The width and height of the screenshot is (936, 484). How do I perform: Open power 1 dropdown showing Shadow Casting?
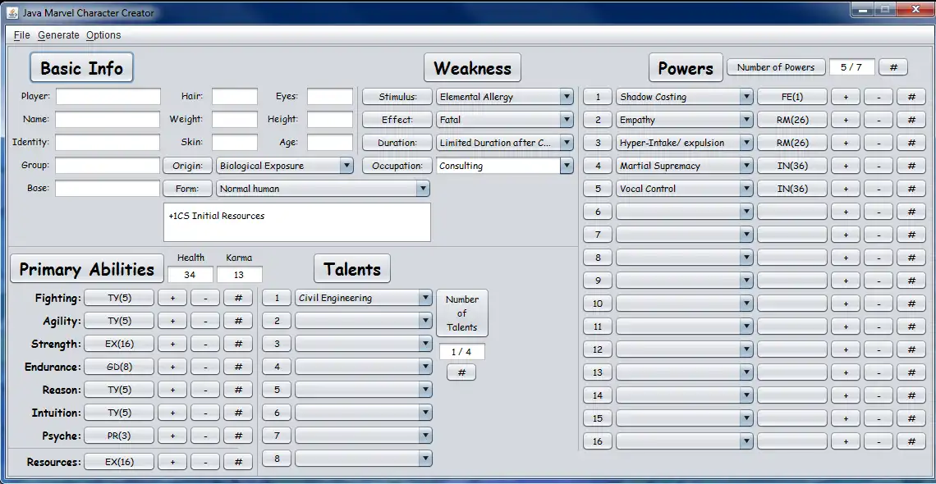685,97
